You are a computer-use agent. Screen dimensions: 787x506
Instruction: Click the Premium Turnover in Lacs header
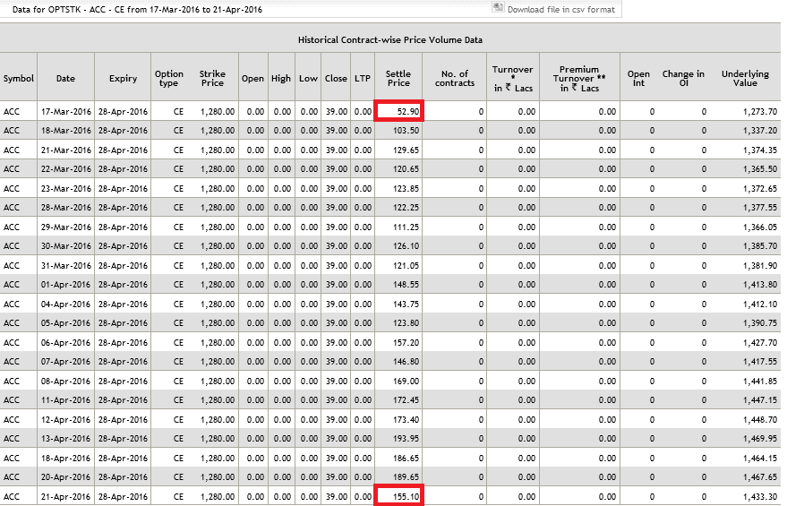coord(579,79)
